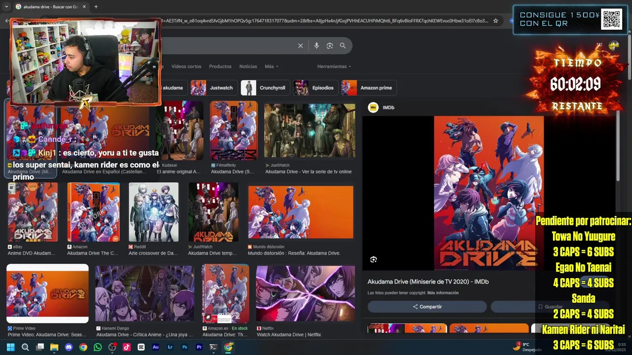632x355 pixels.
Task: Launch Adobe Lightroom from the taskbar
Action: (170, 347)
